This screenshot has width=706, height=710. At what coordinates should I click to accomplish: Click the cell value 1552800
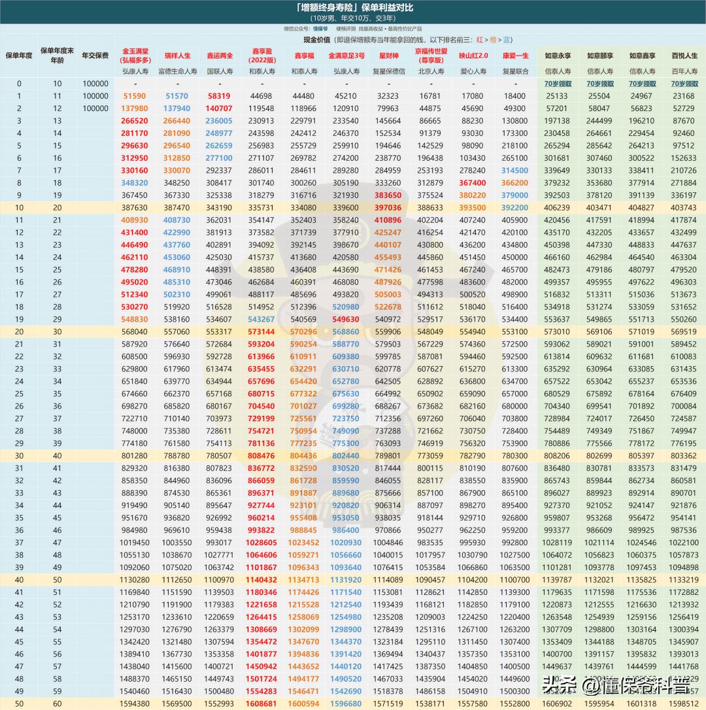click(514, 704)
